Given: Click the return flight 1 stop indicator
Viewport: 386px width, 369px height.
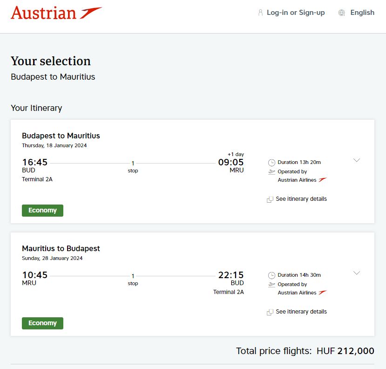Looking at the screenshot, I should [133, 280].
